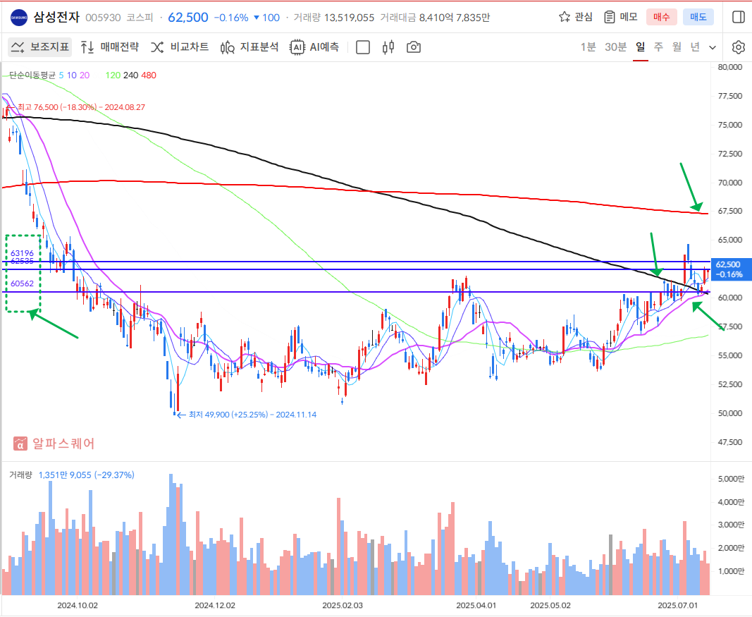Open the 메모 memo note
This screenshot has width=752, height=617.
click(621, 17)
